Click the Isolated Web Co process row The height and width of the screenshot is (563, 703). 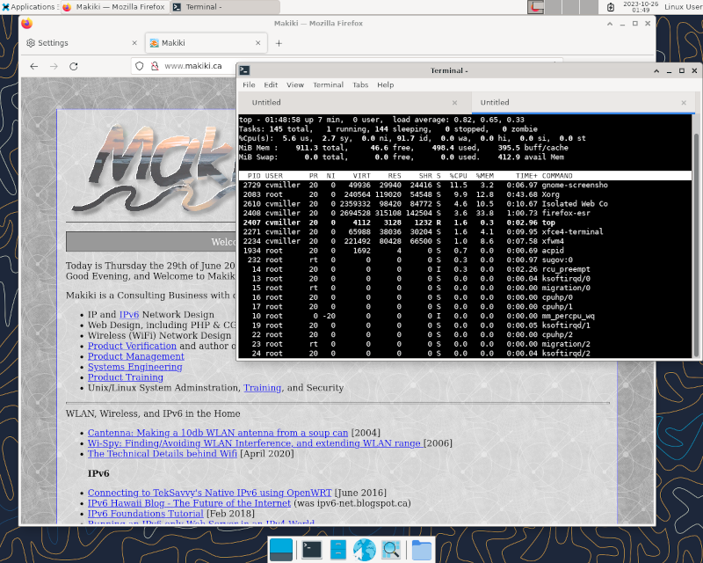point(465,204)
